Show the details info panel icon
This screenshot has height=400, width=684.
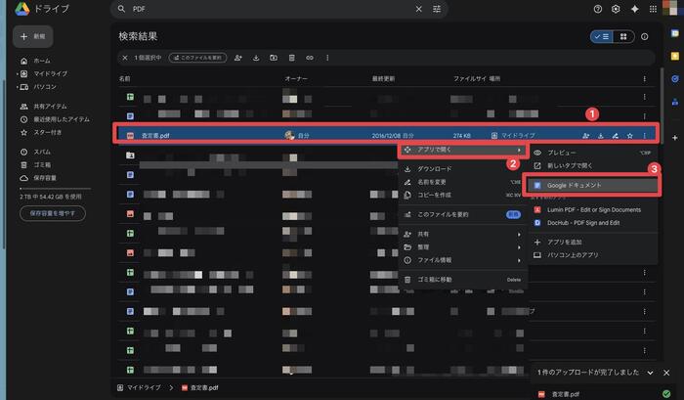pos(644,36)
